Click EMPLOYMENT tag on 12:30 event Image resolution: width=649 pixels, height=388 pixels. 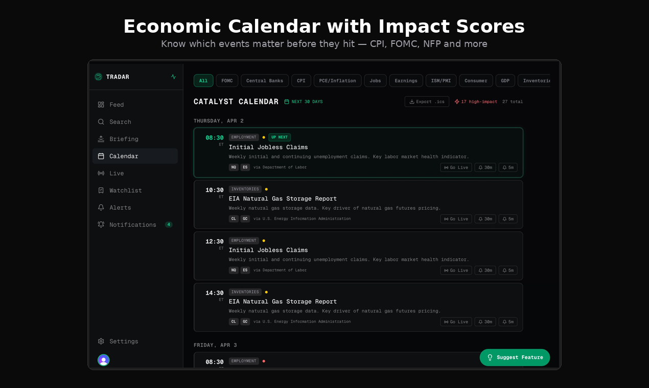point(244,240)
